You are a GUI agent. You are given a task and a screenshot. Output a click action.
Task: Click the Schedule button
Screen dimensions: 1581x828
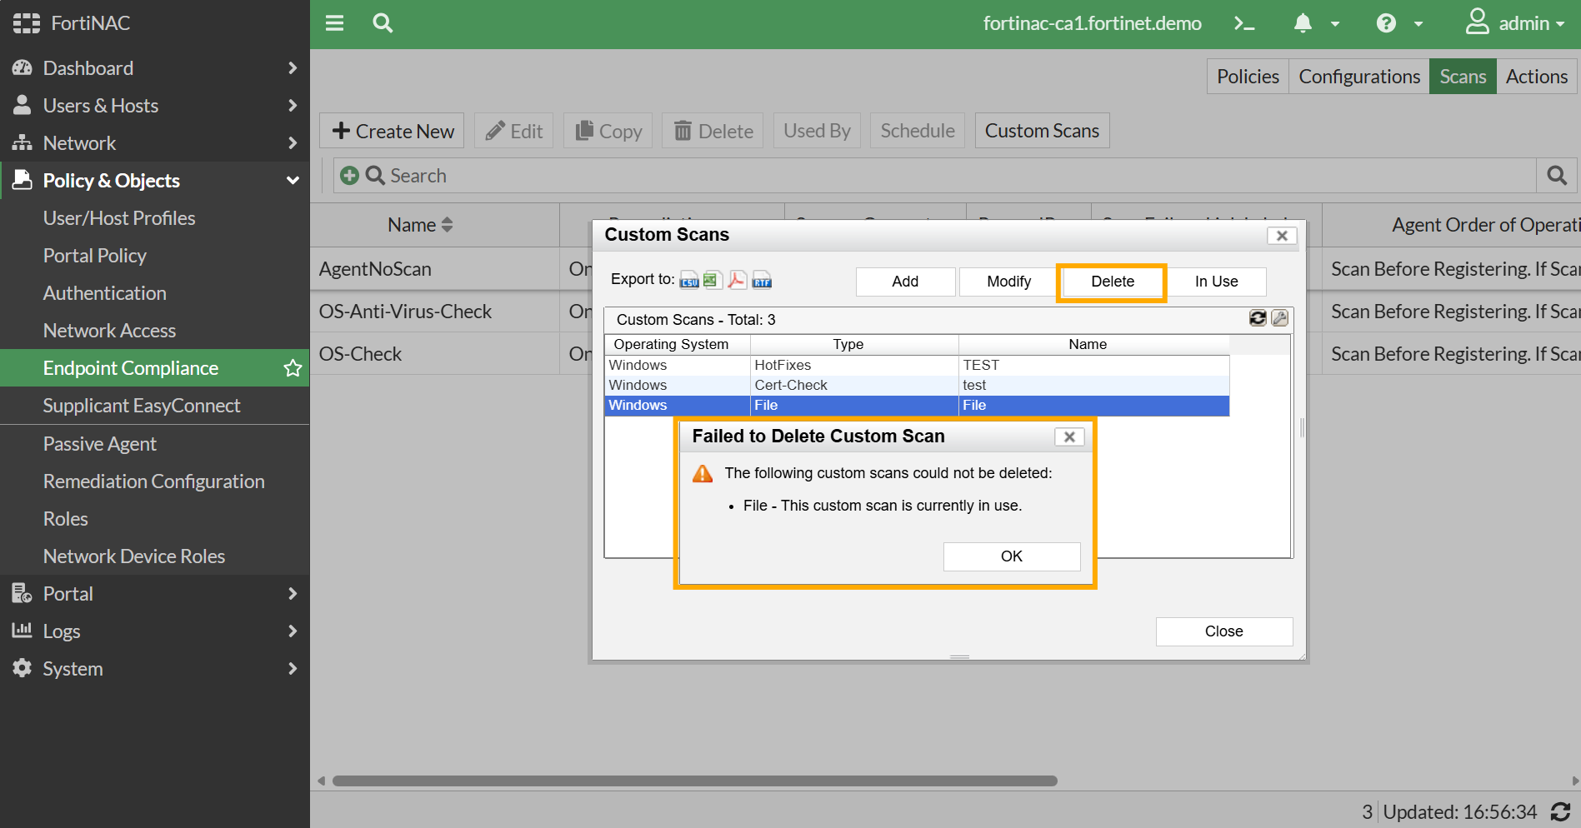click(918, 131)
